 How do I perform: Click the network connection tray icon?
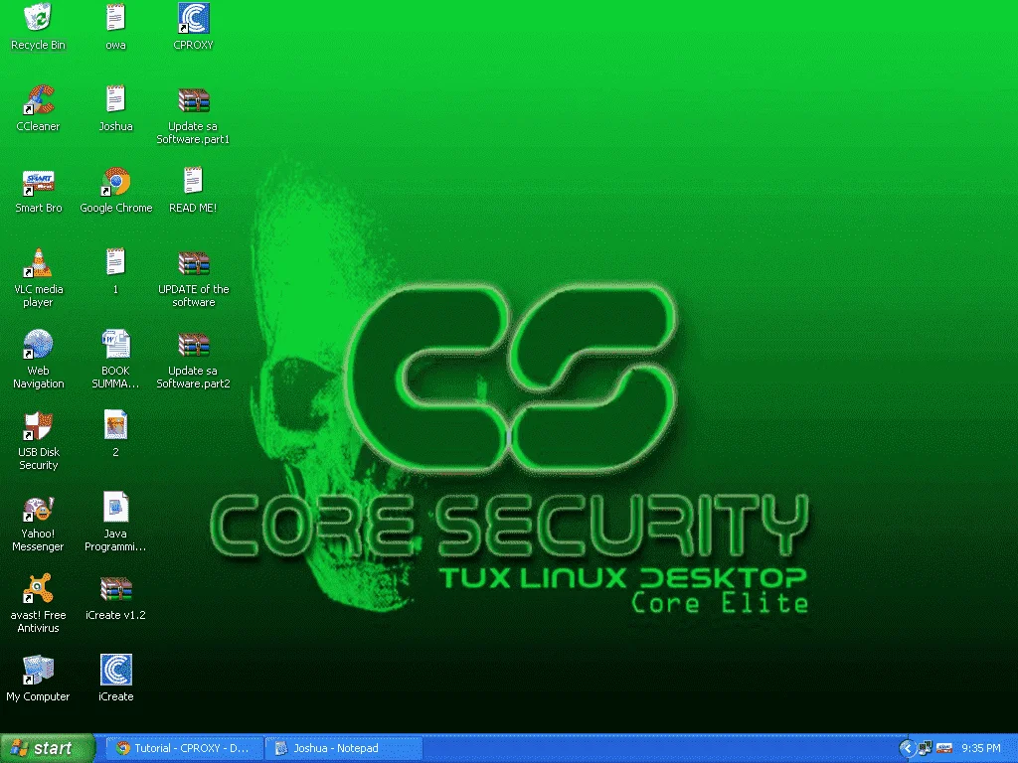coord(926,749)
